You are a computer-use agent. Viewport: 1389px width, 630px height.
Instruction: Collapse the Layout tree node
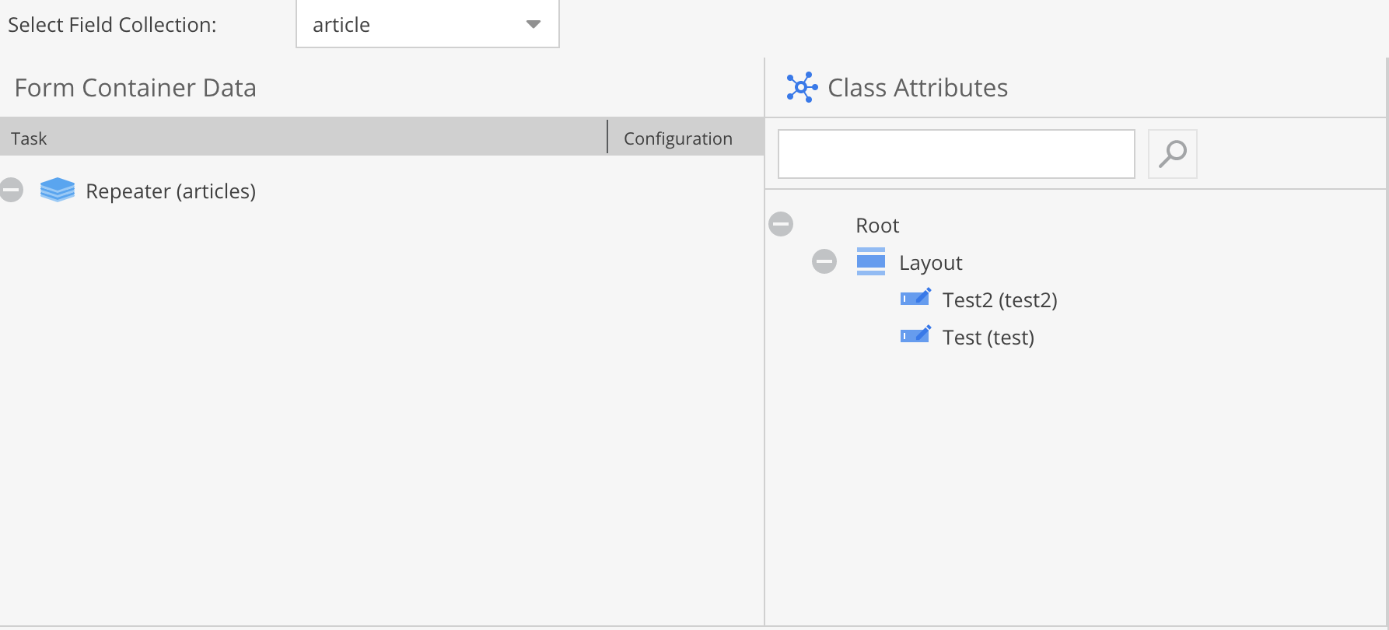coord(824,261)
